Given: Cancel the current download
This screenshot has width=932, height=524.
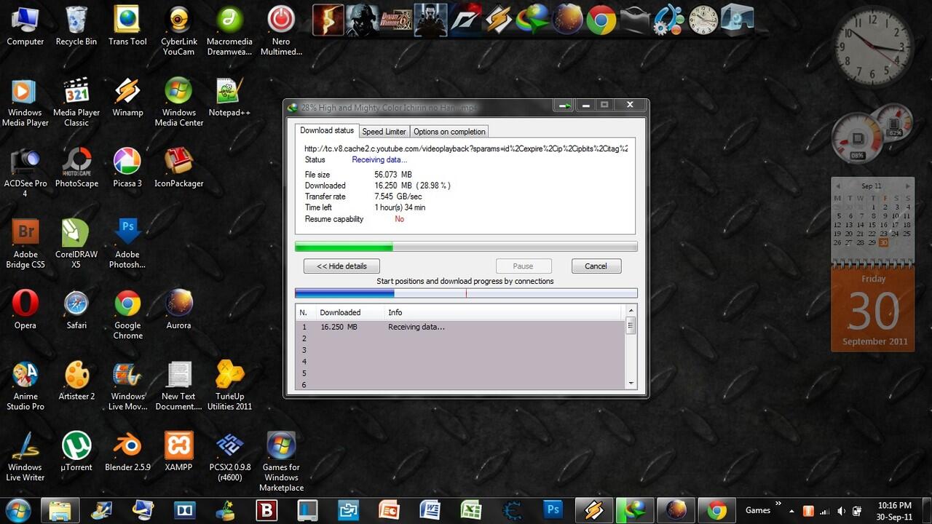Looking at the screenshot, I should click(596, 266).
